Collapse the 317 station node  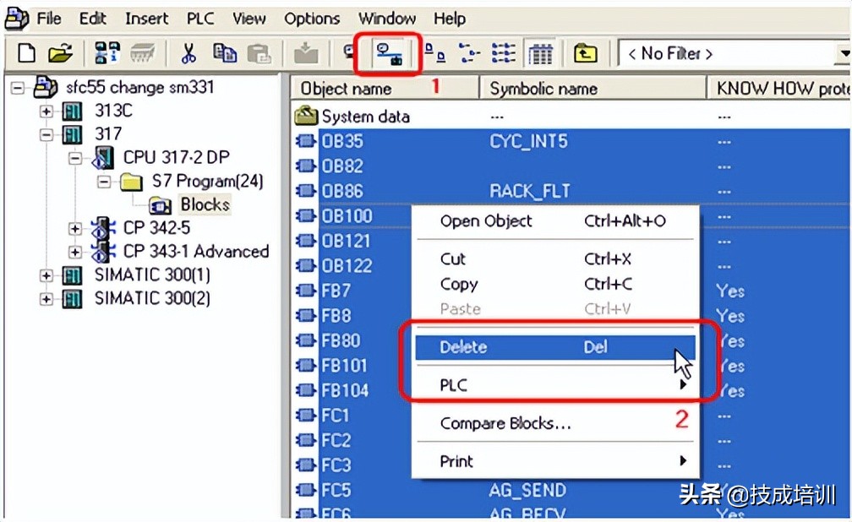pos(46,134)
